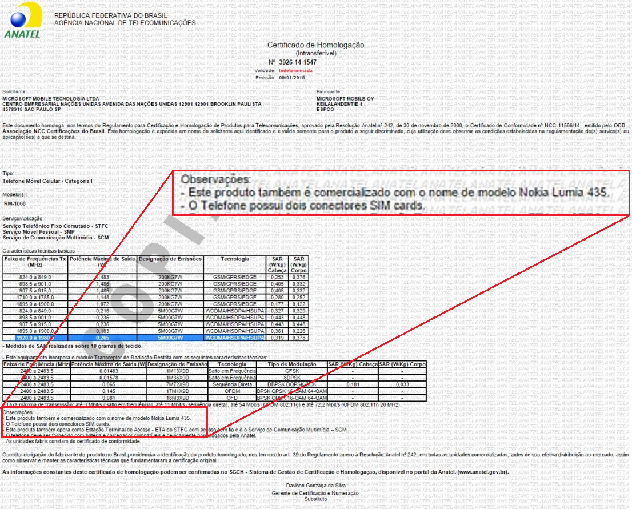632x509 pixels.
Task: Click the output power '0,01578'
Action: pos(109,378)
